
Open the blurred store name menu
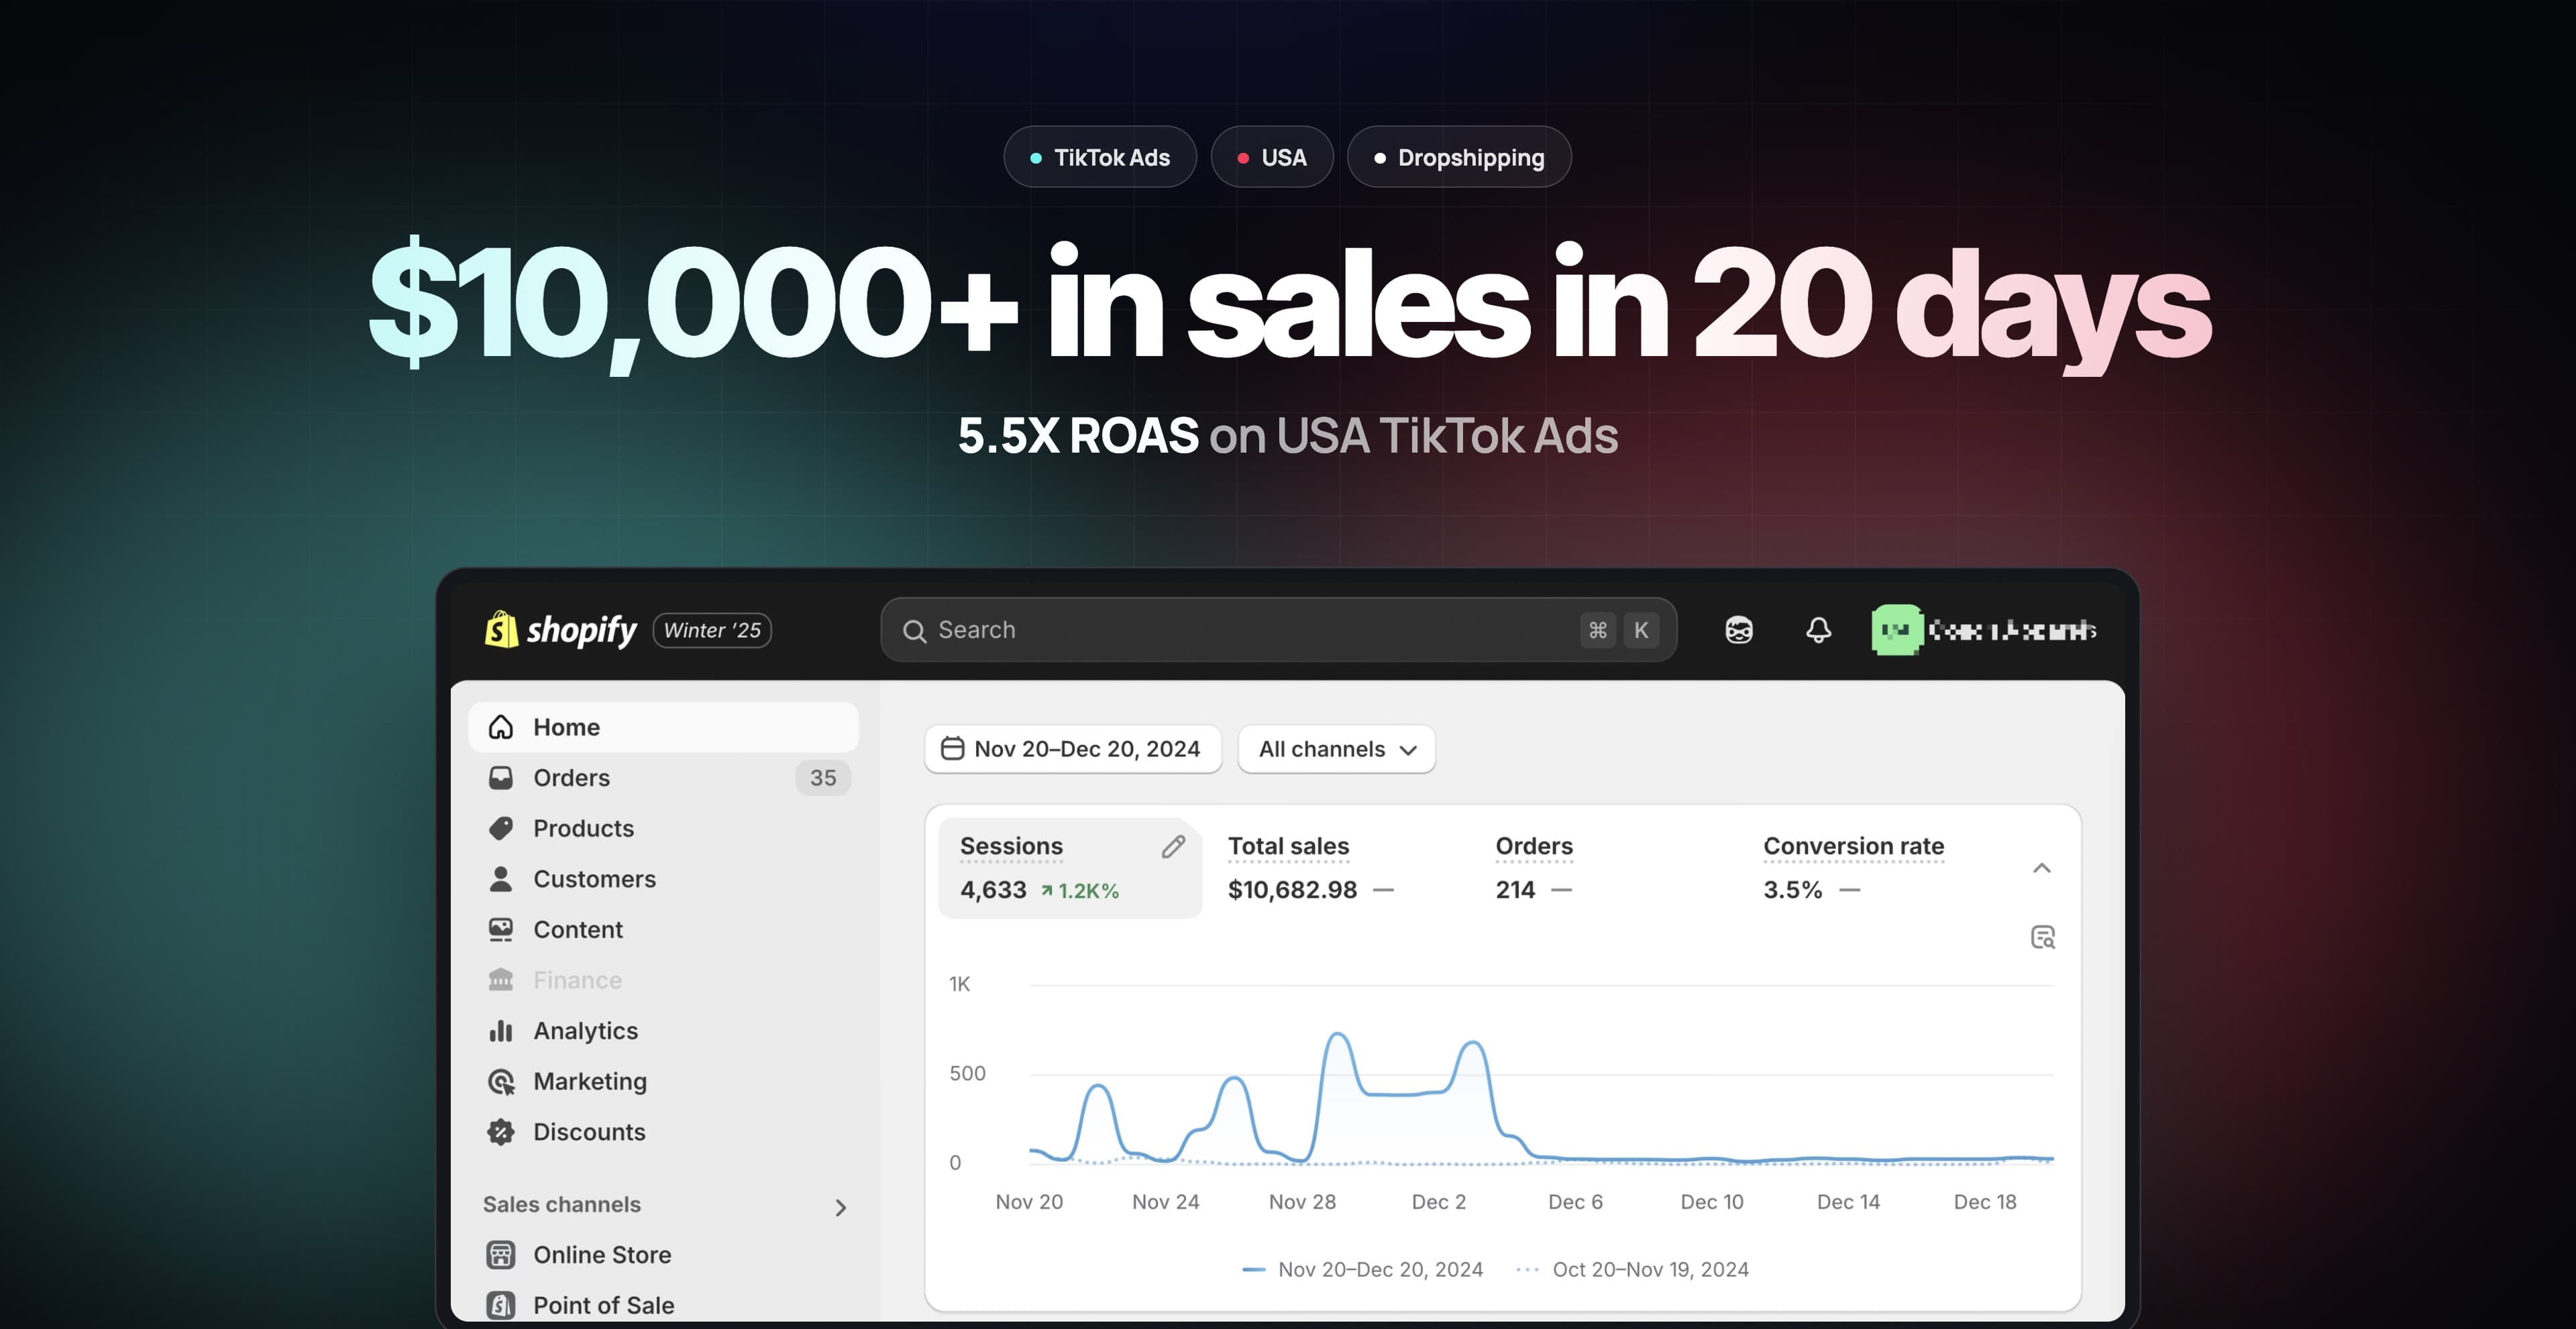pyautogui.click(x=2012, y=630)
